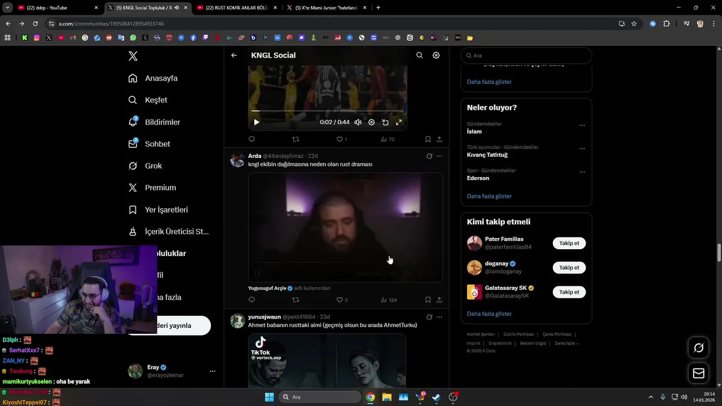The height and width of the screenshot is (406, 722).
Task: Open Sohbet messages
Action: [149, 144]
